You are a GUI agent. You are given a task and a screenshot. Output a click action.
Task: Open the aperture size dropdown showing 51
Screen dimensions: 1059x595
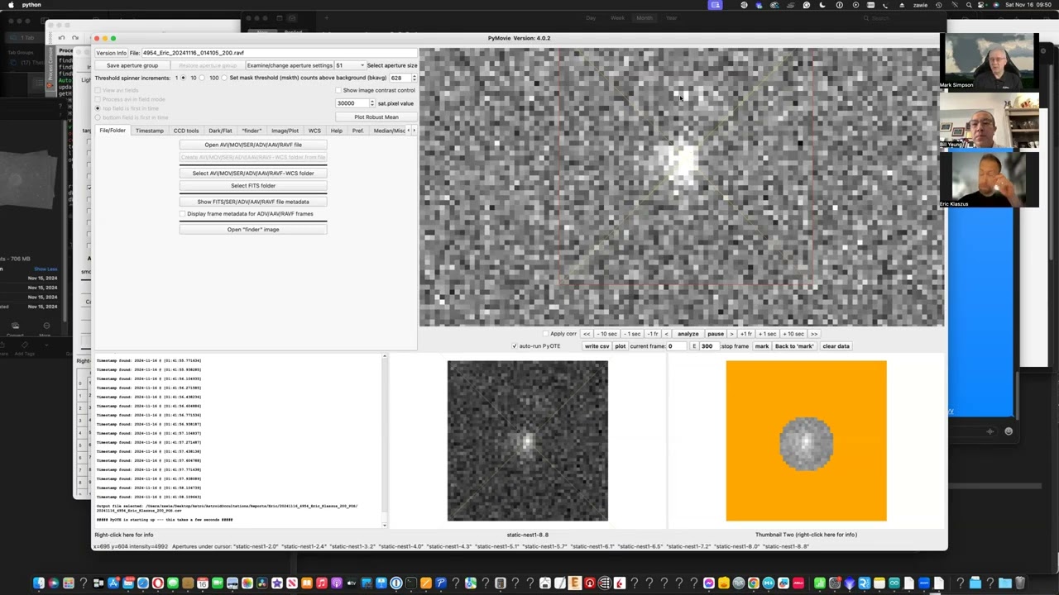click(349, 65)
